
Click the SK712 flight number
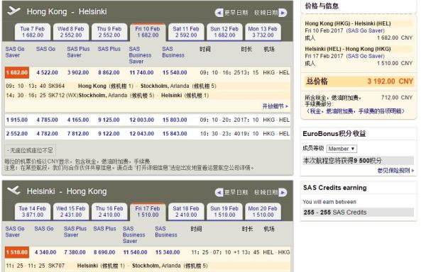(x=56, y=96)
